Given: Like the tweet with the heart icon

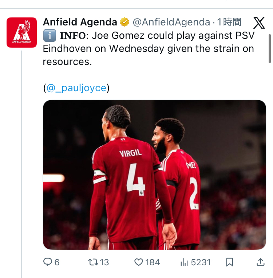Looking at the screenshot, I should pos(139,262).
